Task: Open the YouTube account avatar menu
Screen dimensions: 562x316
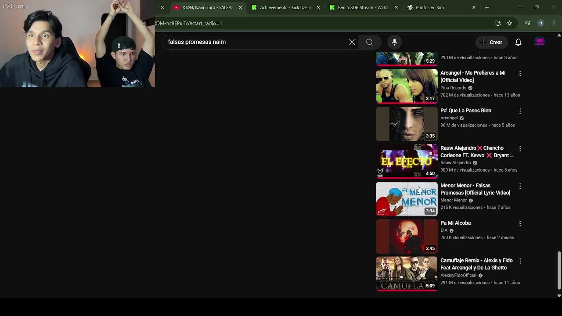Action: [540, 42]
